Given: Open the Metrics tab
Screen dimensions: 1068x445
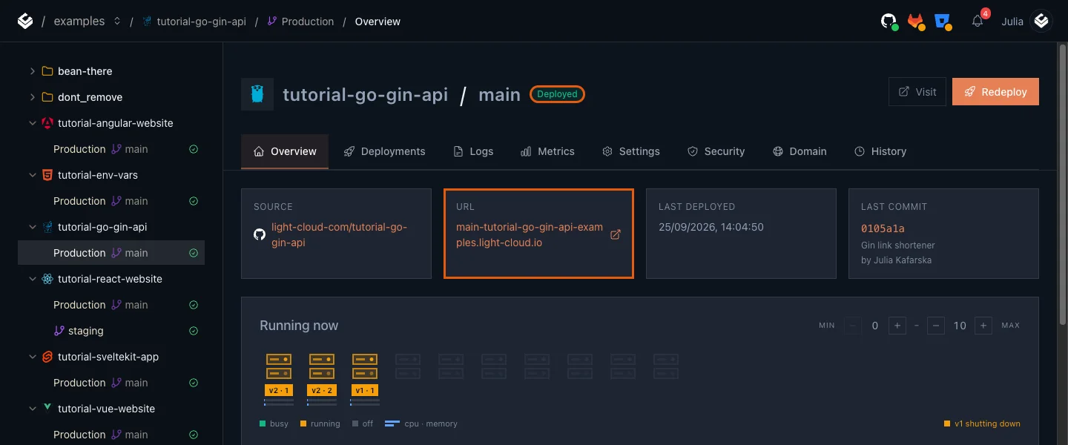Looking at the screenshot, I should pos(547,151).
